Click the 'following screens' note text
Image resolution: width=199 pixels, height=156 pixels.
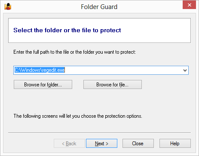coord(78,116)
